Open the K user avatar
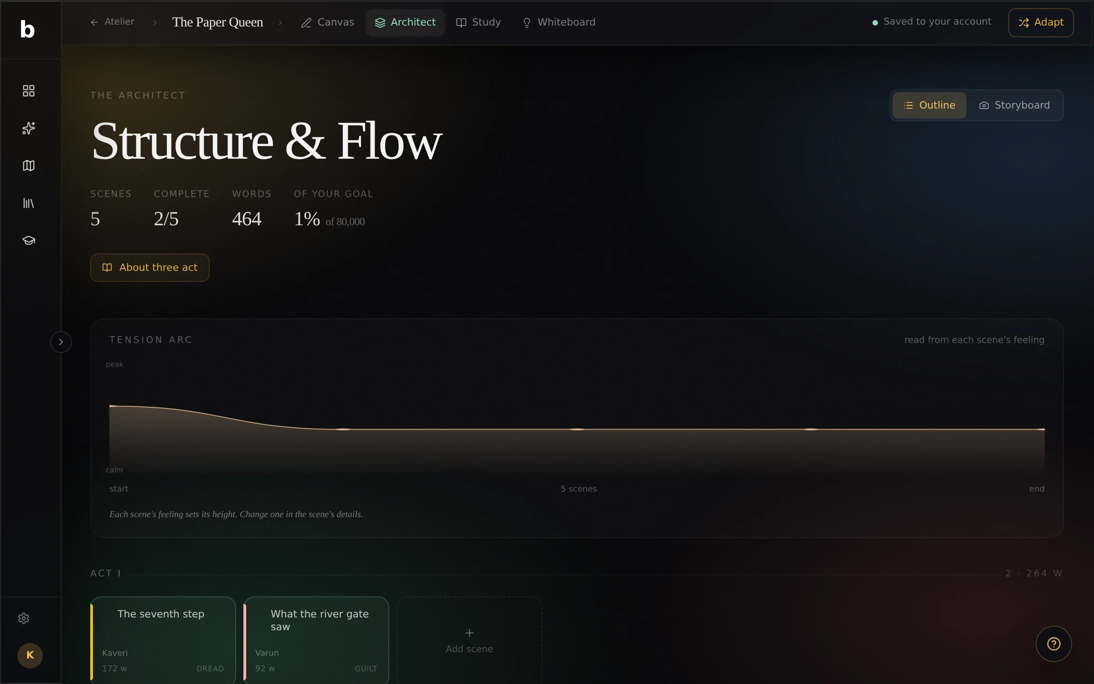Screen dimensions: 1094x684 coord(30,655)
